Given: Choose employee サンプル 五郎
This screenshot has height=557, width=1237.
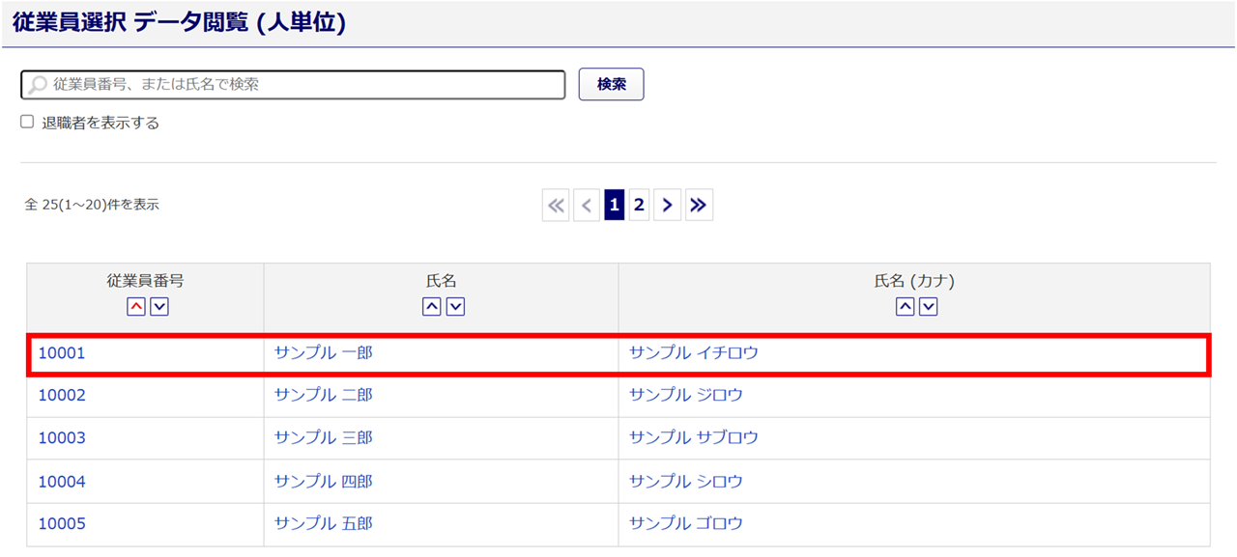Looking at the screenshot, I should (x=324, y=523).
